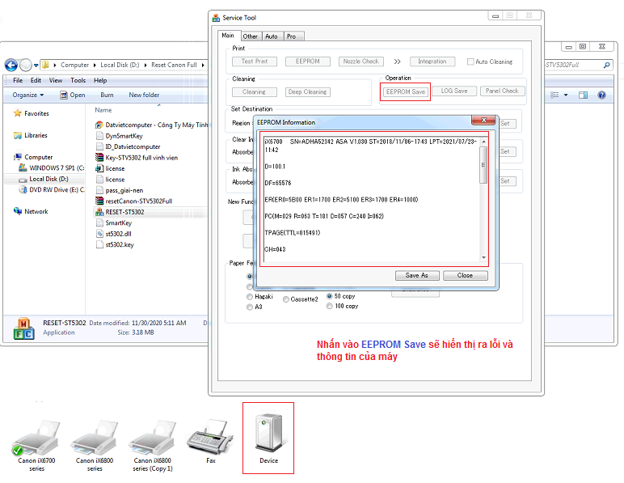Switch to the Other tab

(251, 36)
